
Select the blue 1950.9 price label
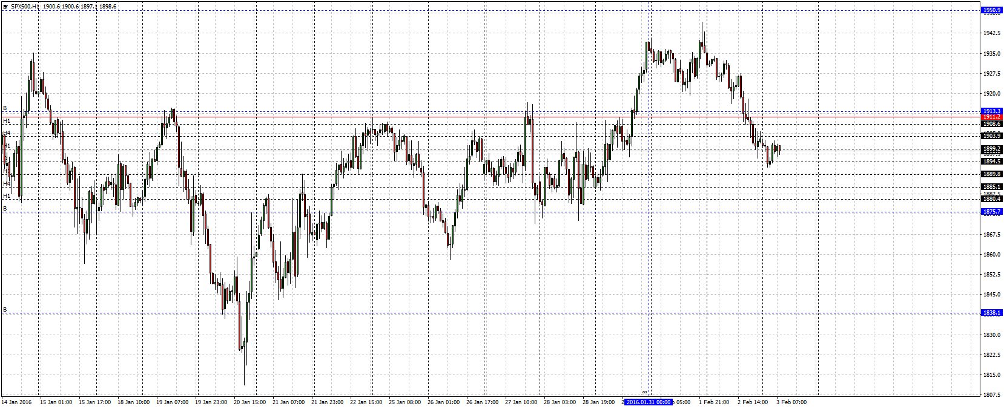[x=991, y=10]
